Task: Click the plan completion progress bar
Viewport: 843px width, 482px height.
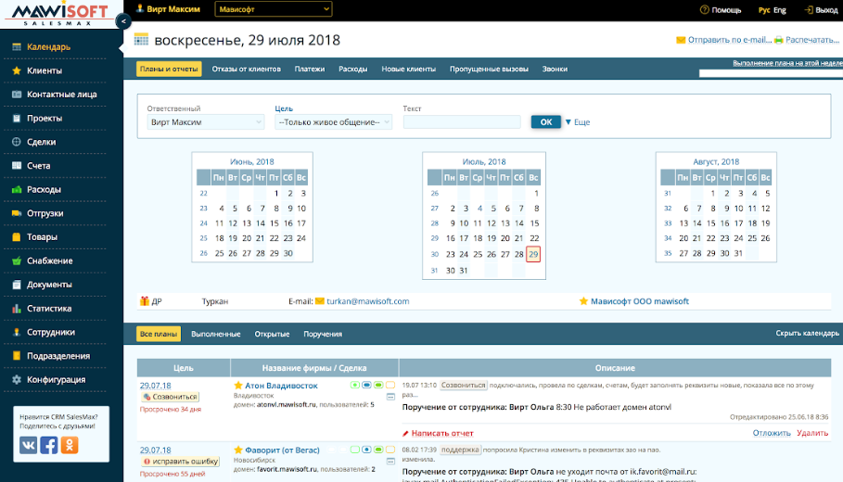Action: pyautogui.click(x=771, y=73)
